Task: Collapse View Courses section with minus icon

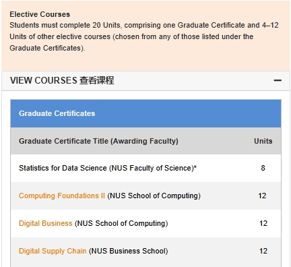Action: coord(278,80)
